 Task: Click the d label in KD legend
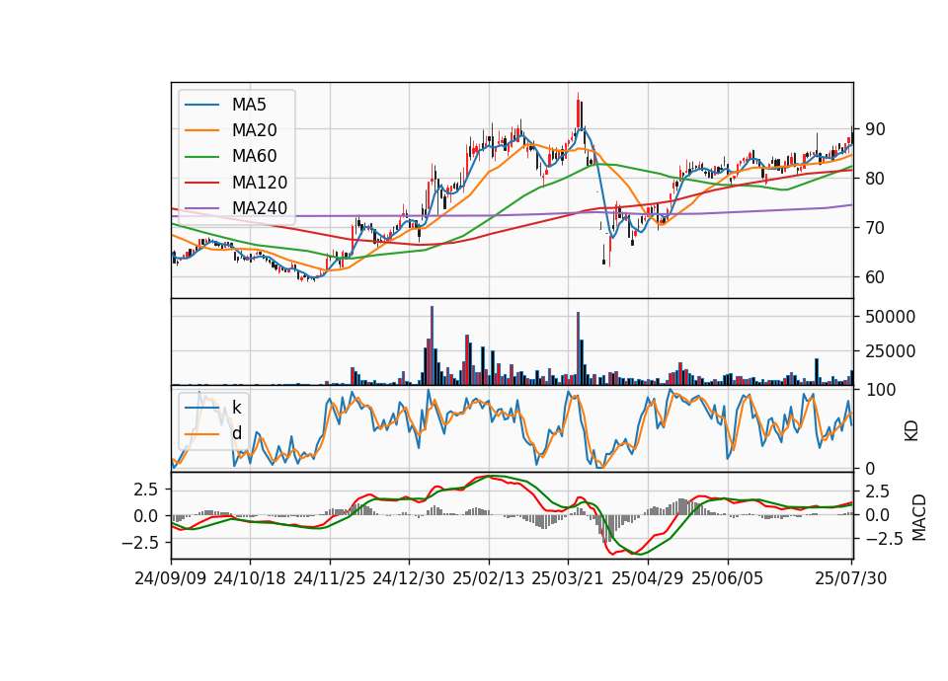point(237,433)
